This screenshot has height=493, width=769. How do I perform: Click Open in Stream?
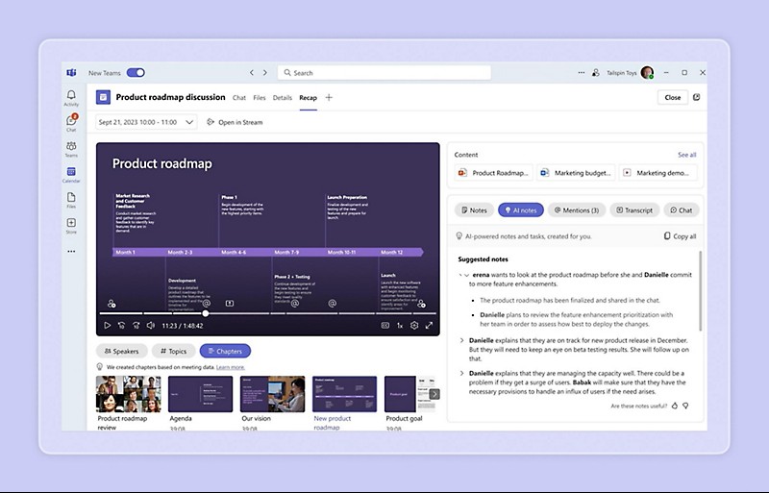[x=234, y=122]
